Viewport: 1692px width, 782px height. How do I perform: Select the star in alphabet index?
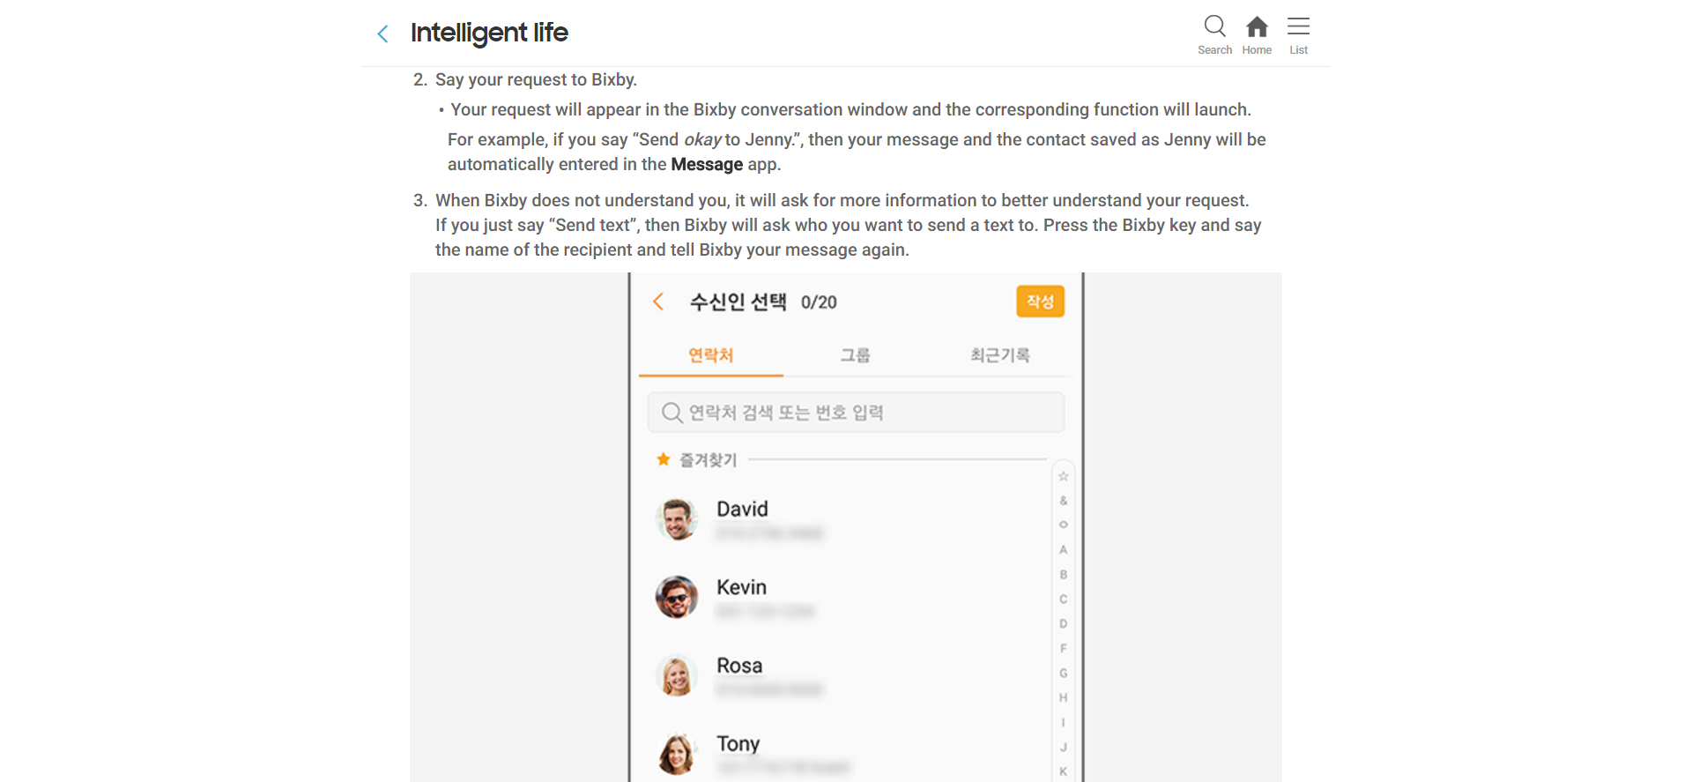point(1064,476)
